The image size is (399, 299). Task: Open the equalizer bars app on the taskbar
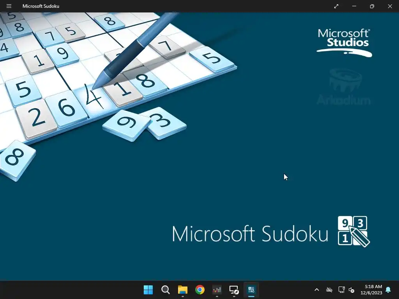pyautogui.click(x=217, y=290)
